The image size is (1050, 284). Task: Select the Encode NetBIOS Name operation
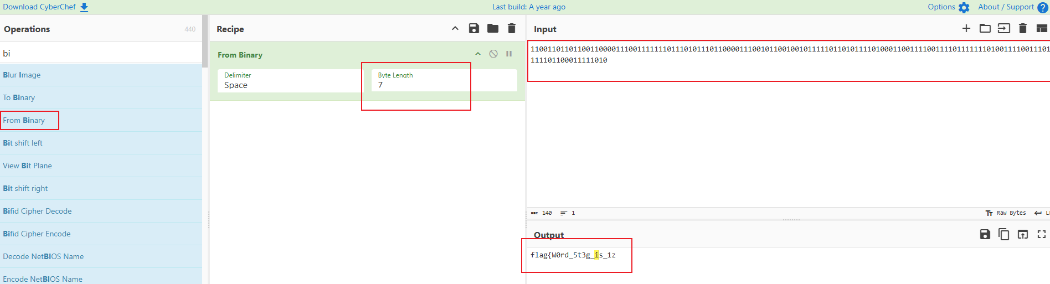tap(101, 277)
